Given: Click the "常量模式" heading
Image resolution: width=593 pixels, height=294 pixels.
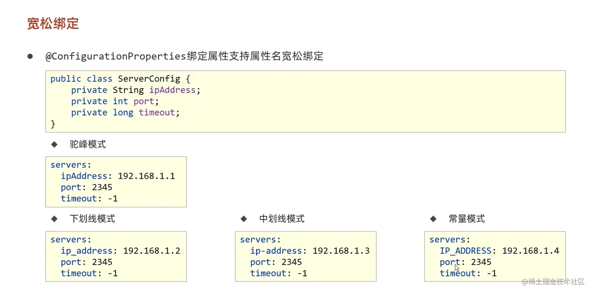Looking at the screenshot, I should coord(467,219).
